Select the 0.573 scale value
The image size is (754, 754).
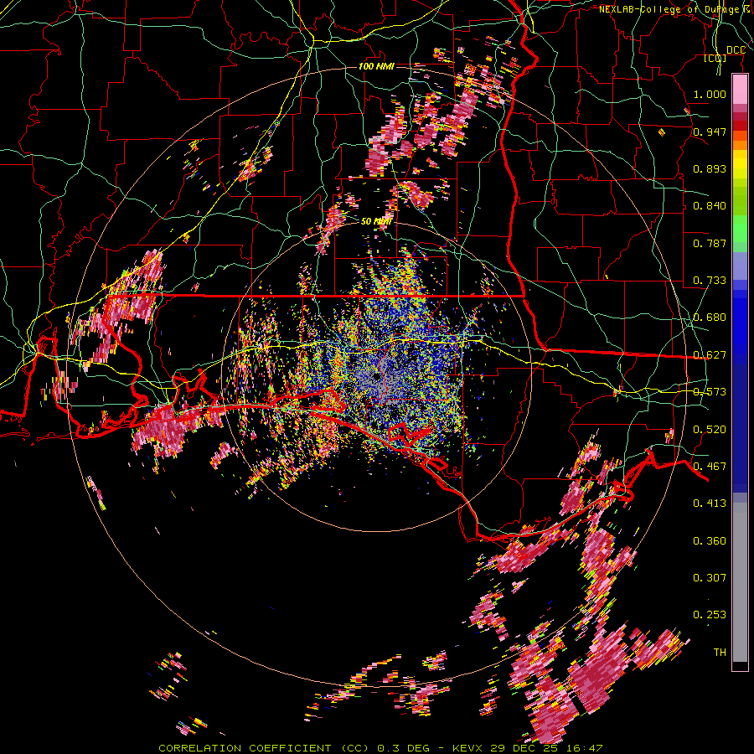click(710, 392)
